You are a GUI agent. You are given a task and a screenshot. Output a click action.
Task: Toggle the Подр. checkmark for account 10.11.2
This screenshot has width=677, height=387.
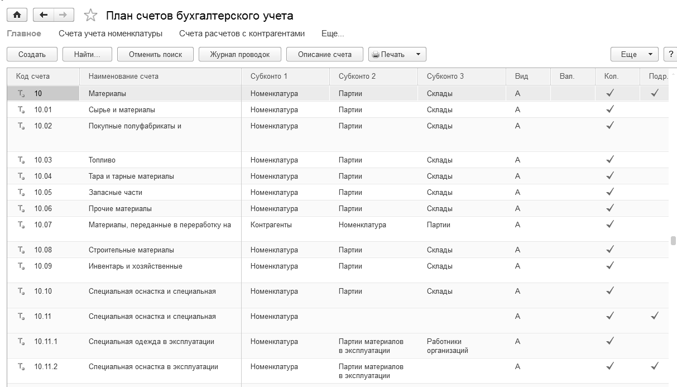pyautogui.click(x=655, y=366)
